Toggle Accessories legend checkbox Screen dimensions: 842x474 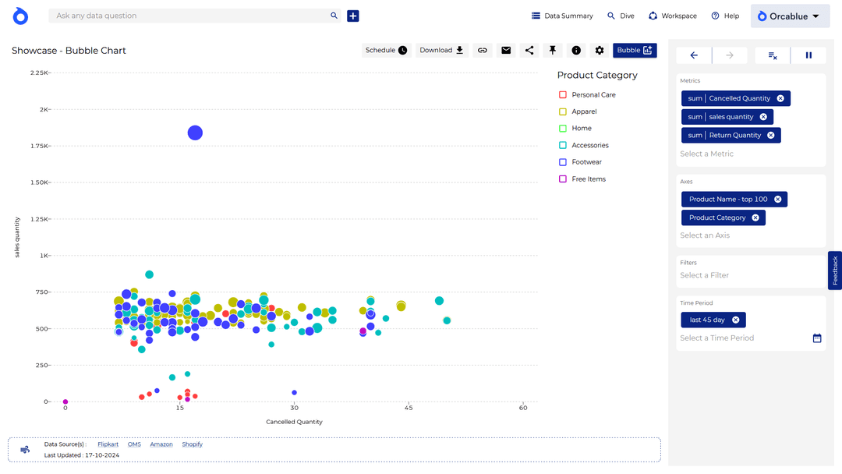563,146
